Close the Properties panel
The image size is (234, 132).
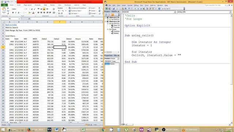[118, 55]
